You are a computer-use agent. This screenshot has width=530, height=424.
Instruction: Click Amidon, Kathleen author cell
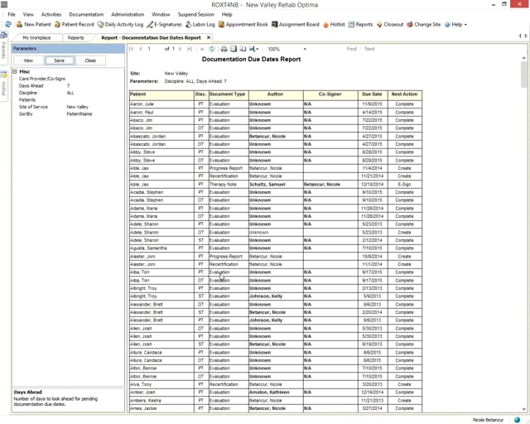[x=276, y=393]
